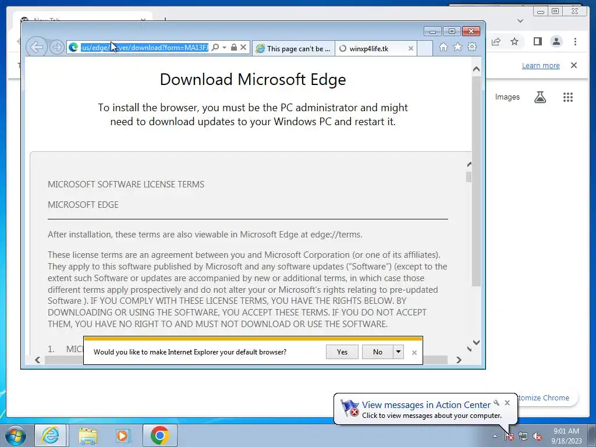Click the Action Center flag tray icon
The height and width of the screenshot is (447, 596).
pos(509,437)
